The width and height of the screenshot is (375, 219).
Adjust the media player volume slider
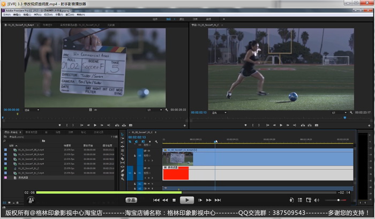point(335,200)
